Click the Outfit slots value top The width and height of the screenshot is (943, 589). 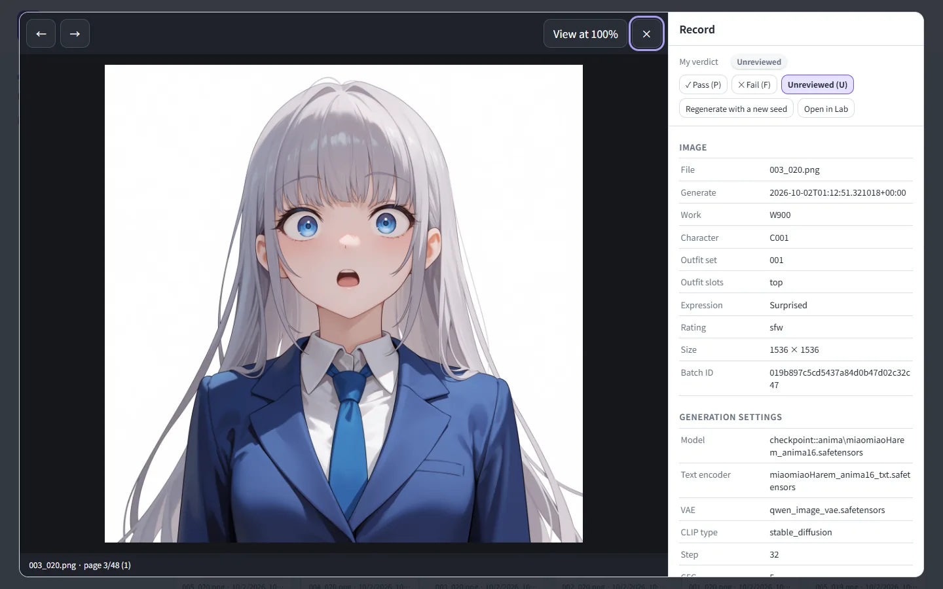click(x=776, y=282)
